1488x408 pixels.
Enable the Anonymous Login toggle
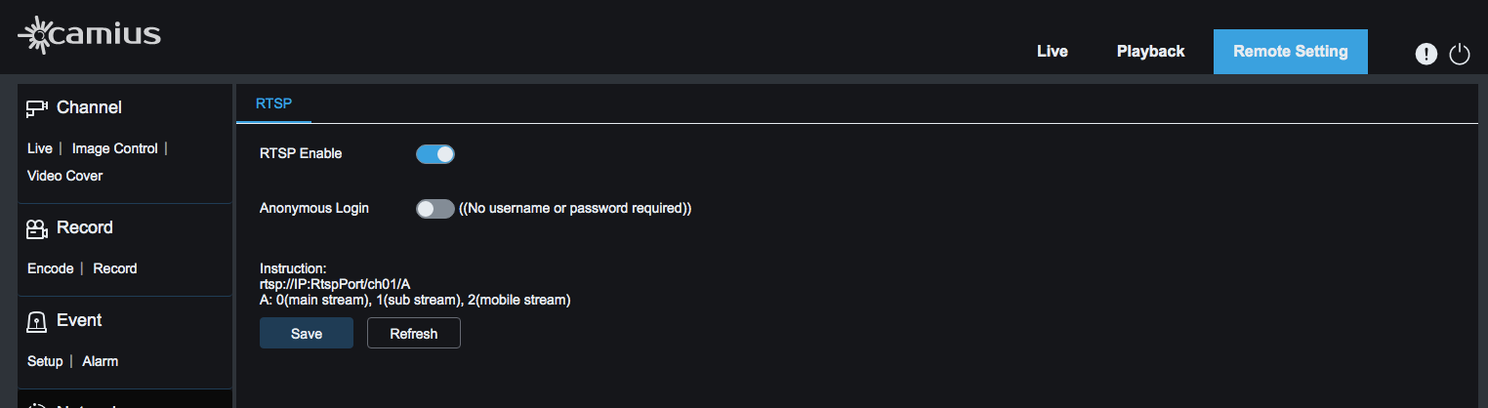435,208
